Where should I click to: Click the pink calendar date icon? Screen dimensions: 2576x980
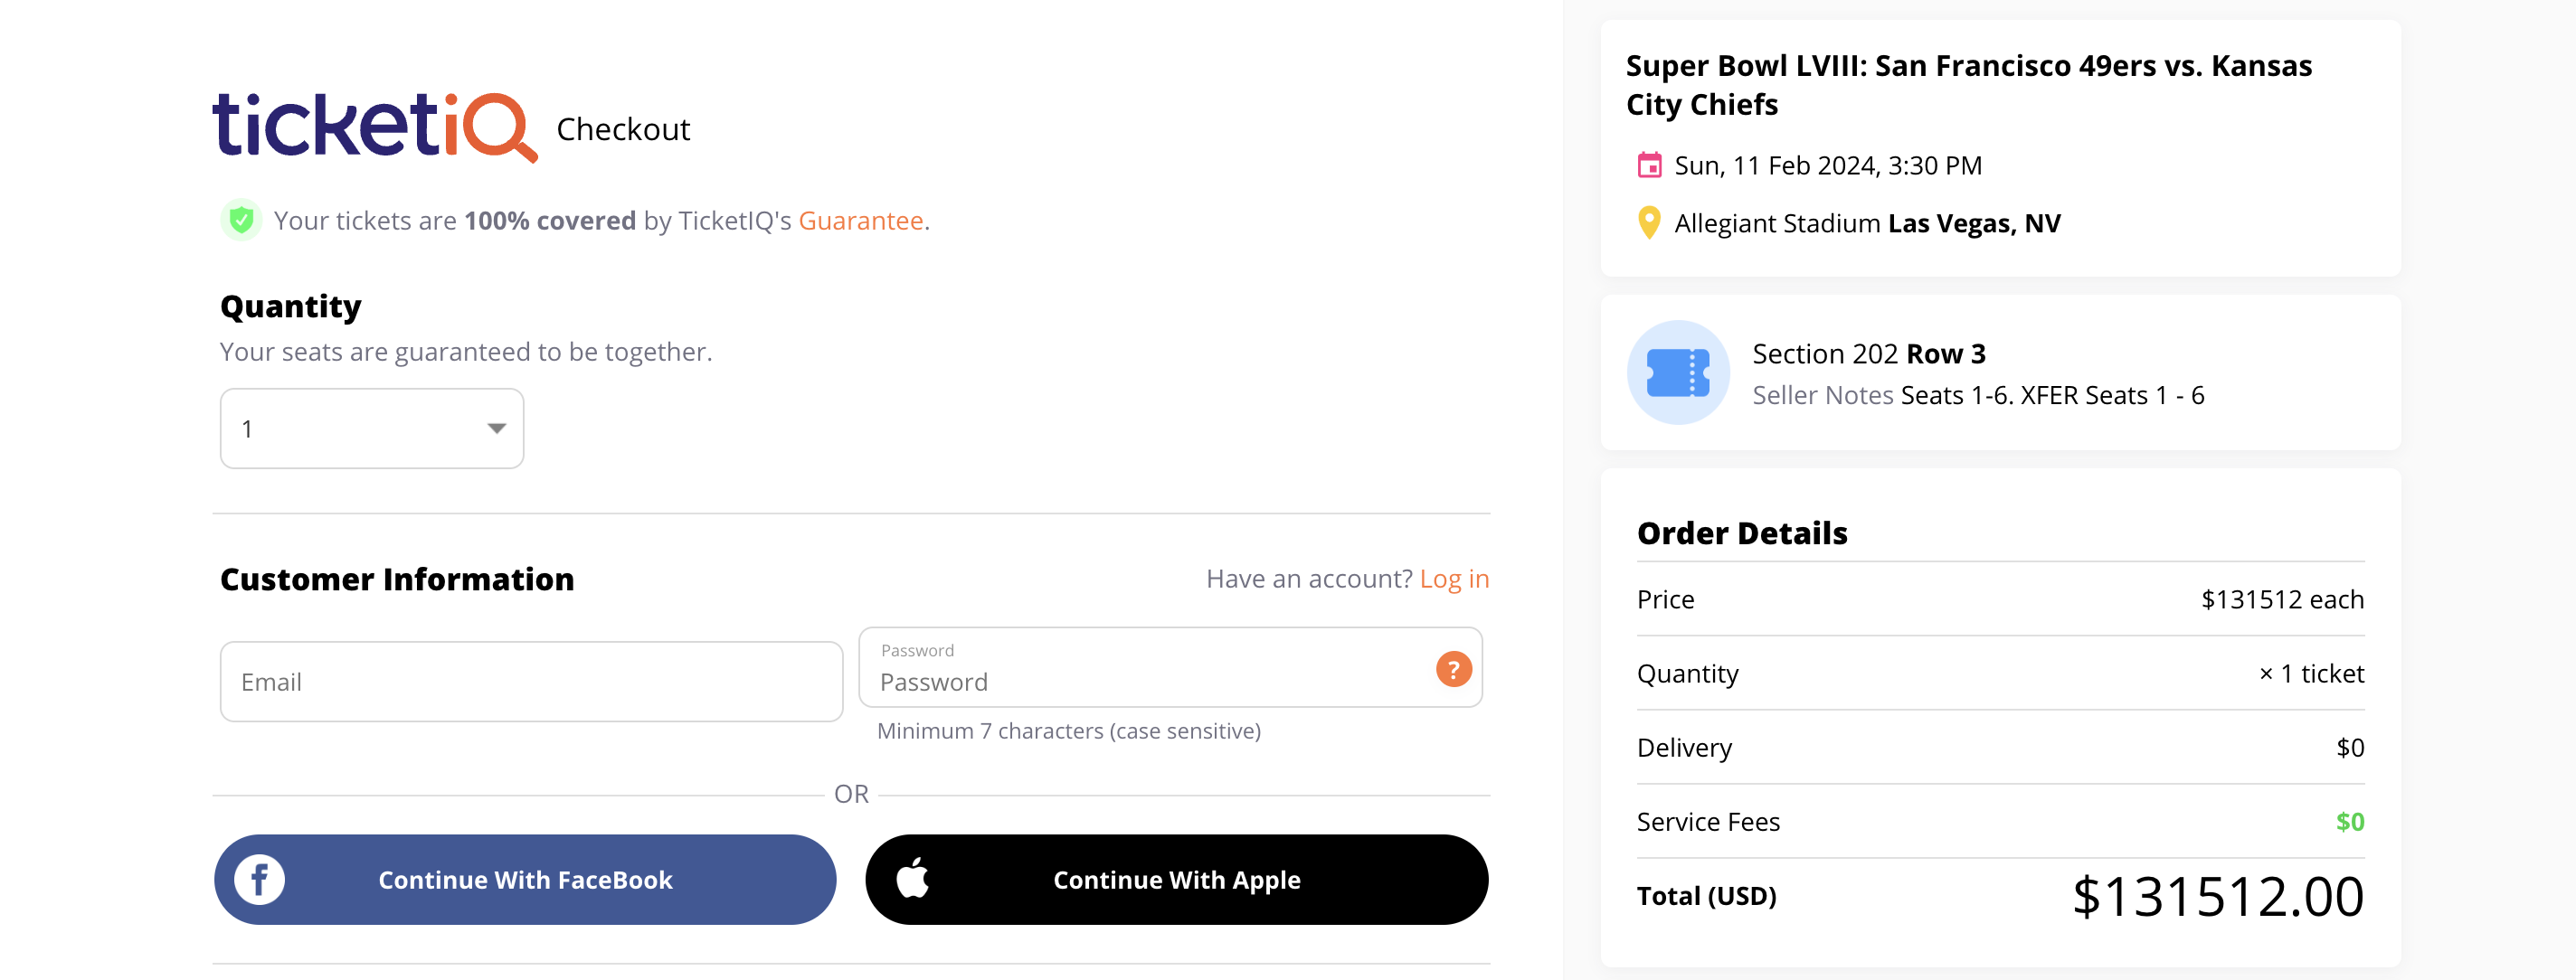click(1649, 165)
